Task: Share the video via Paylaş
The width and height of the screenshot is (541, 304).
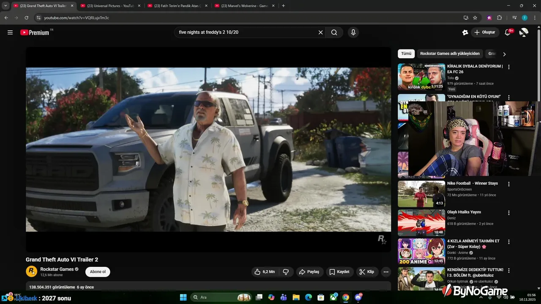Action: 309,272
